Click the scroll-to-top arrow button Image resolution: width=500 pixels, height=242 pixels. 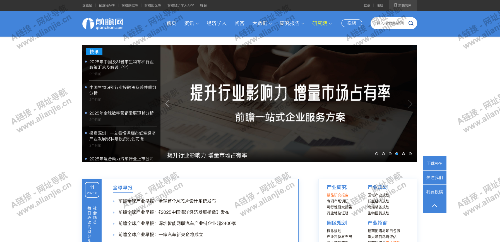click(x=434, y=206)
